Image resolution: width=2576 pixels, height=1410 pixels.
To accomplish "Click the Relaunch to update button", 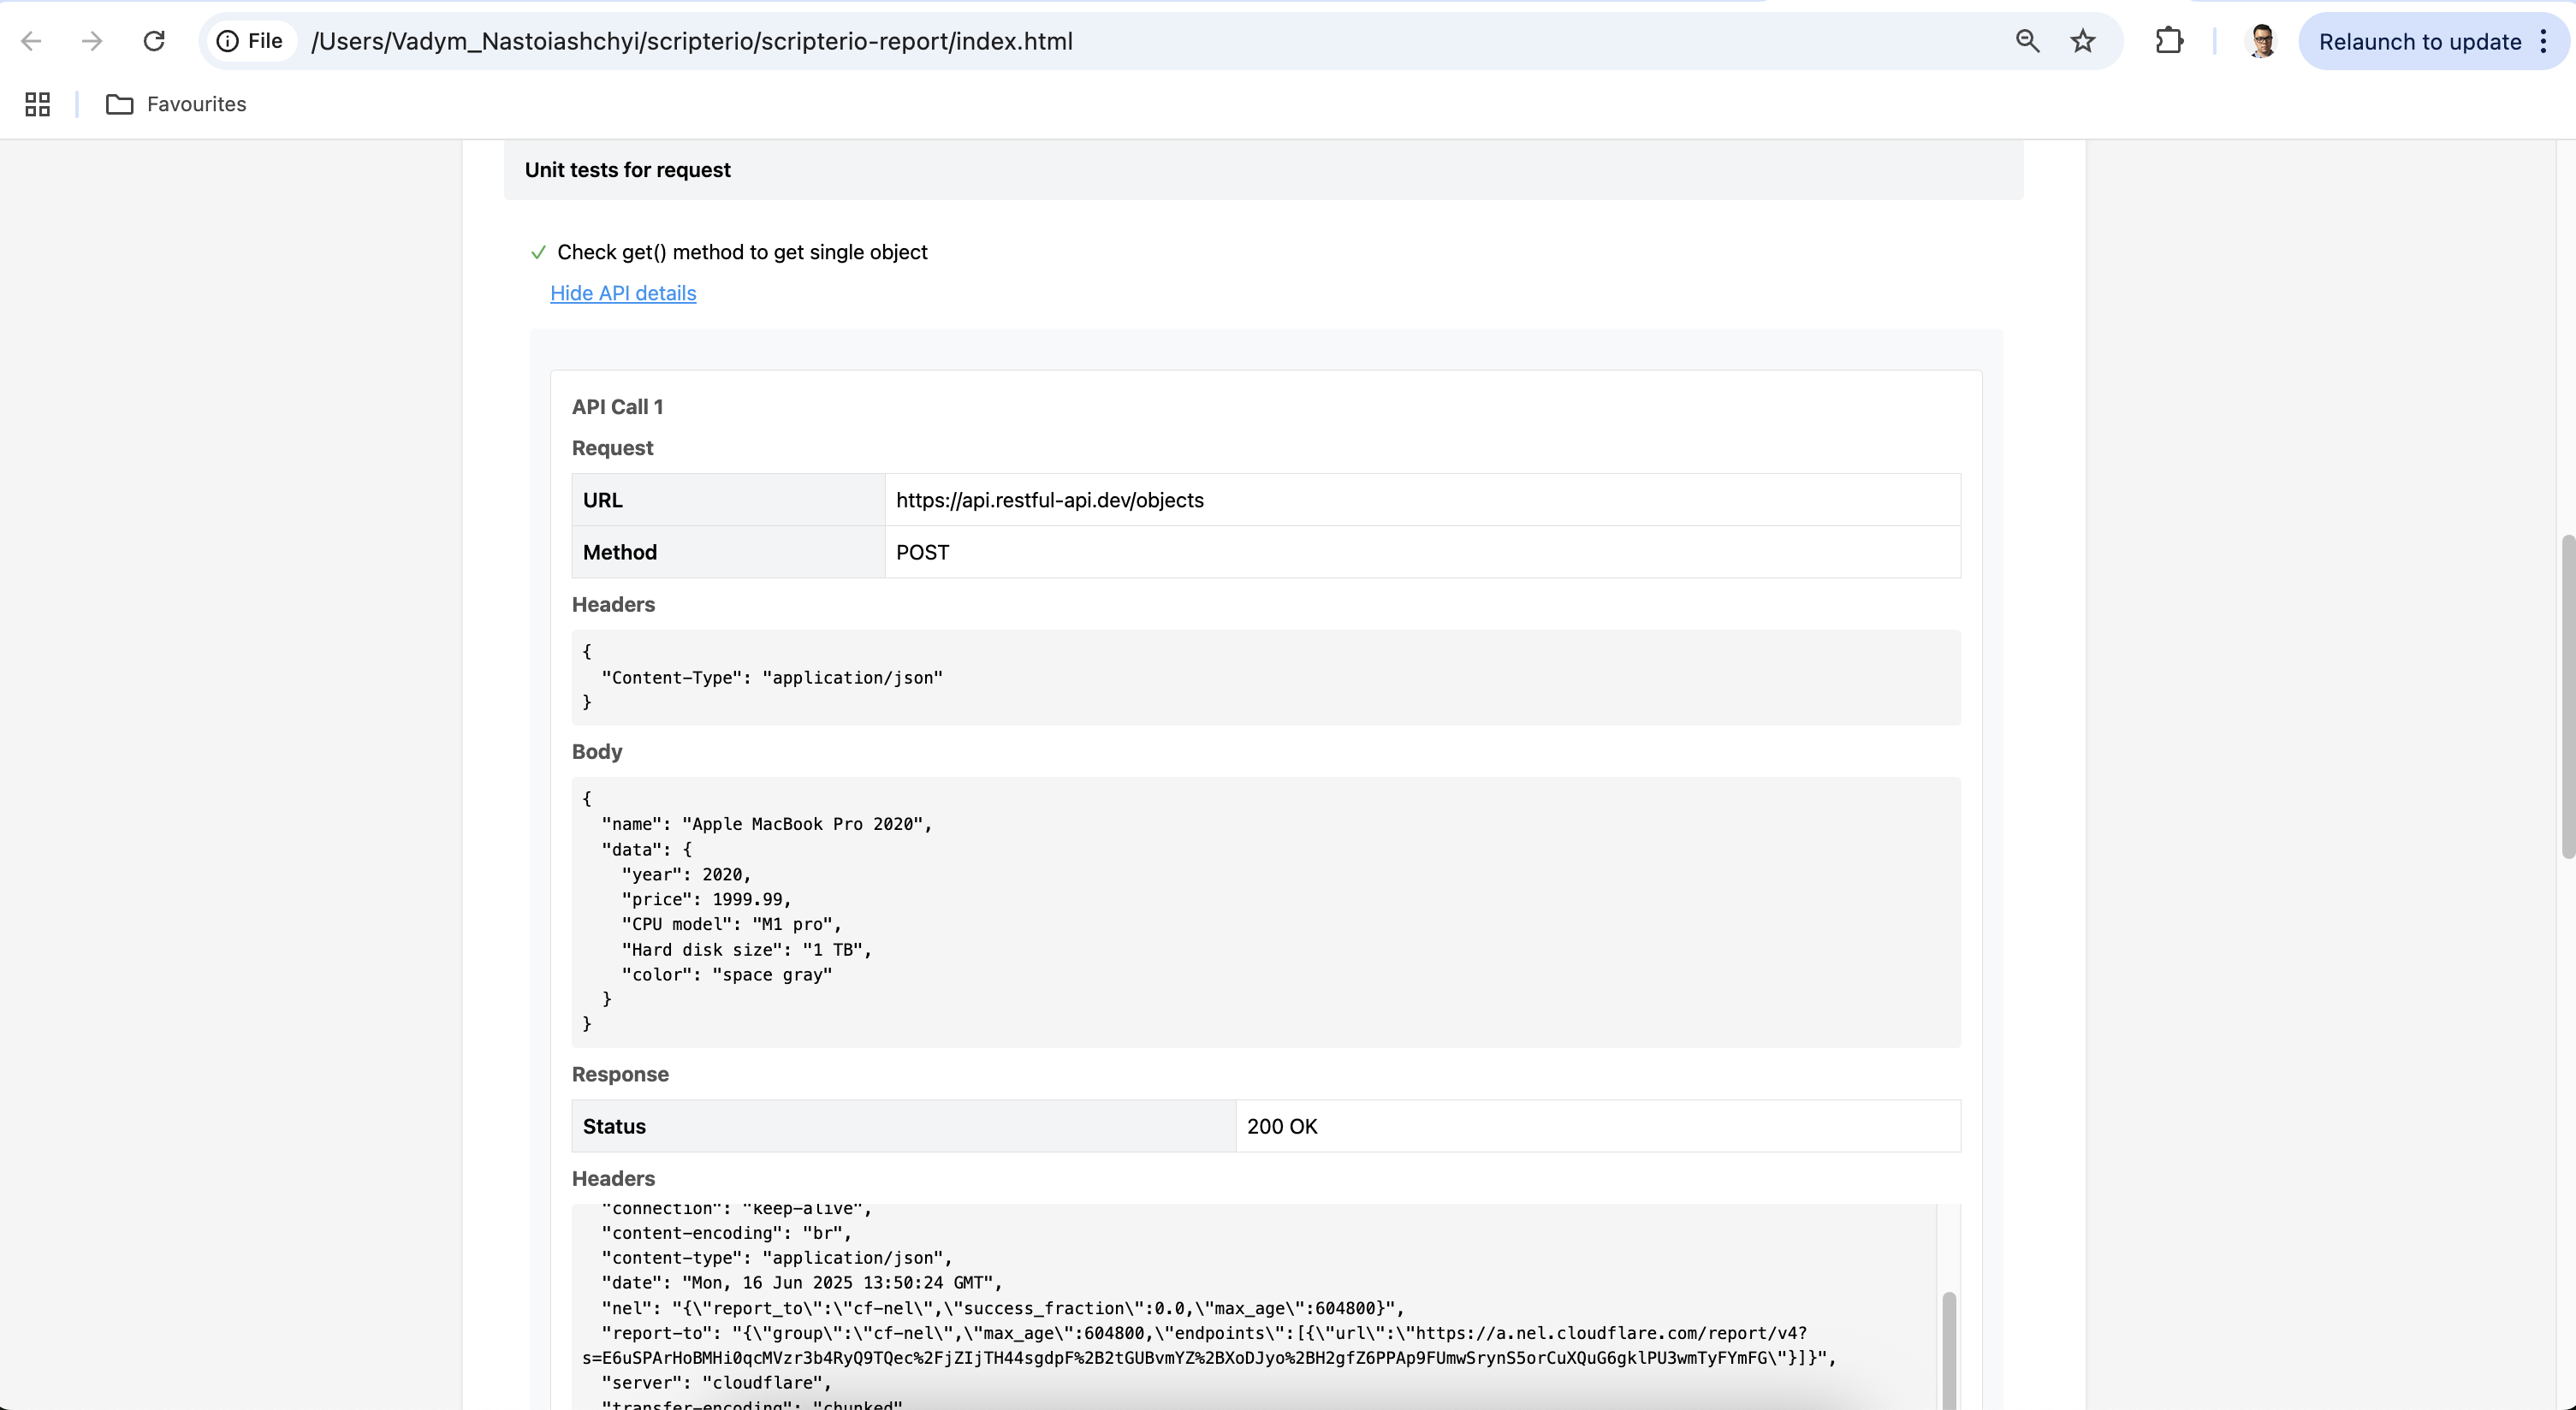I will point(2420,41).
